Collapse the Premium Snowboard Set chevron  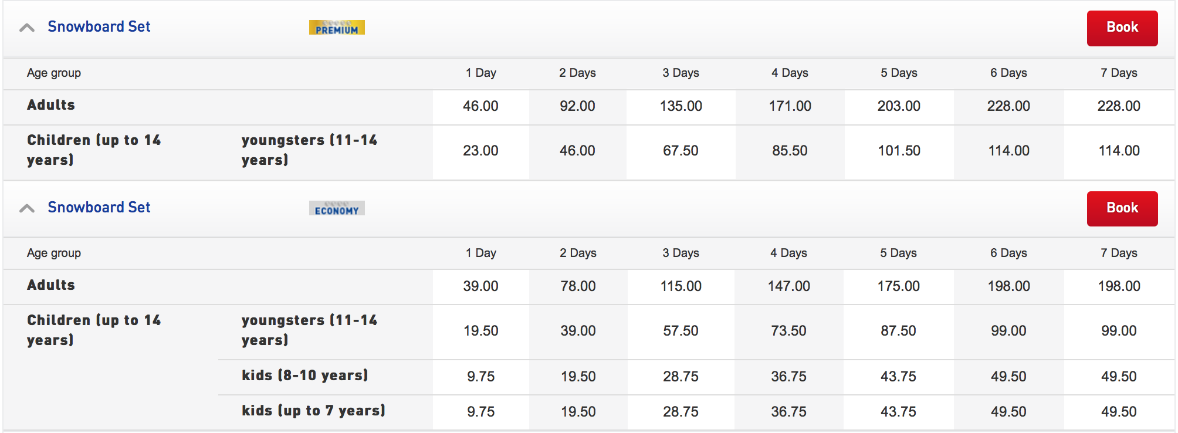(x=27, y=28)
